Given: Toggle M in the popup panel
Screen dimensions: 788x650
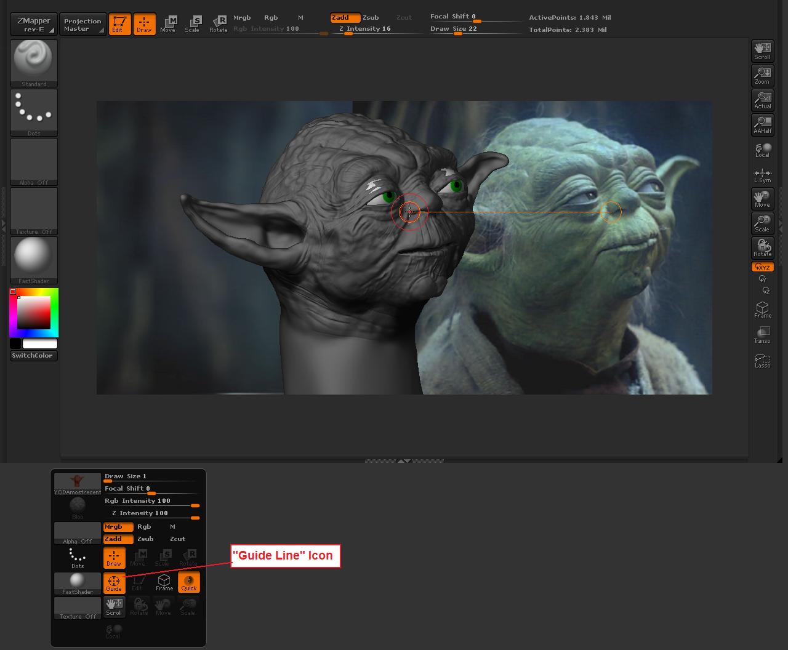Looking at the screenshot, I should pos(172,527).
